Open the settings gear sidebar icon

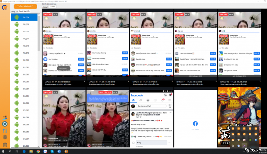[x=5, y=137]
